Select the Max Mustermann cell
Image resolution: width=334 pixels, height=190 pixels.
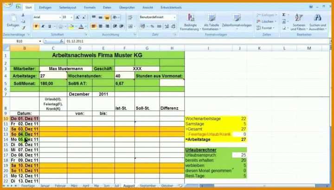tap(66, 69)
